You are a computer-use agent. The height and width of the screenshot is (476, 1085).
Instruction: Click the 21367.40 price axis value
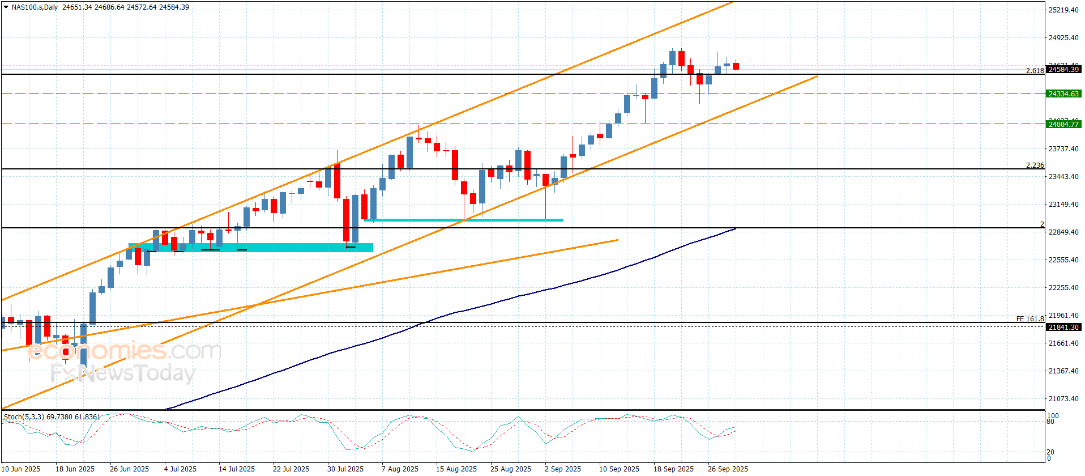1063,371
